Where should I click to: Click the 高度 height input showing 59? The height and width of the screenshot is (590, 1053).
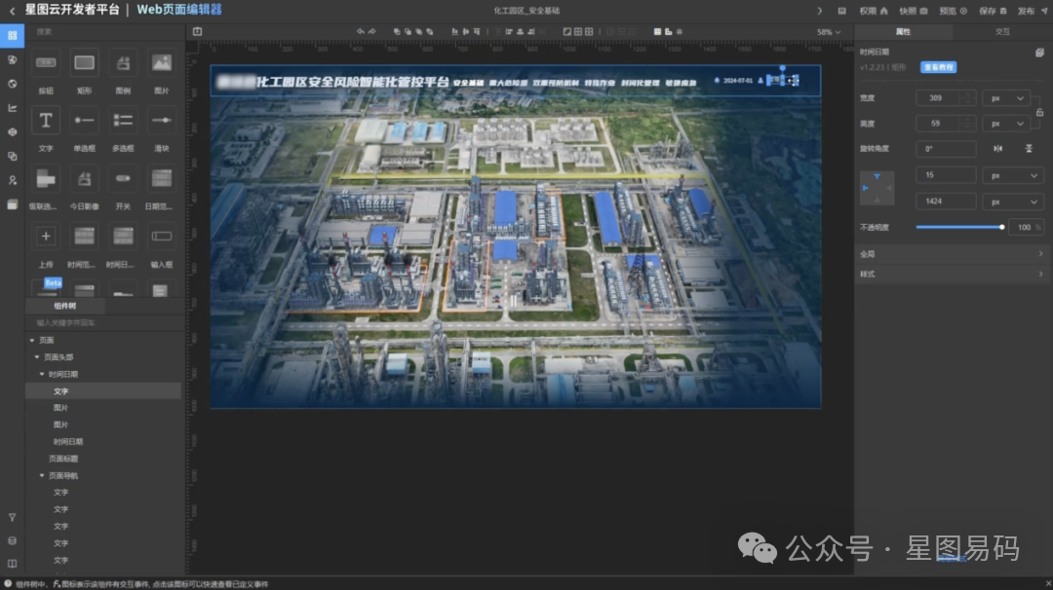tap(945, 124)
